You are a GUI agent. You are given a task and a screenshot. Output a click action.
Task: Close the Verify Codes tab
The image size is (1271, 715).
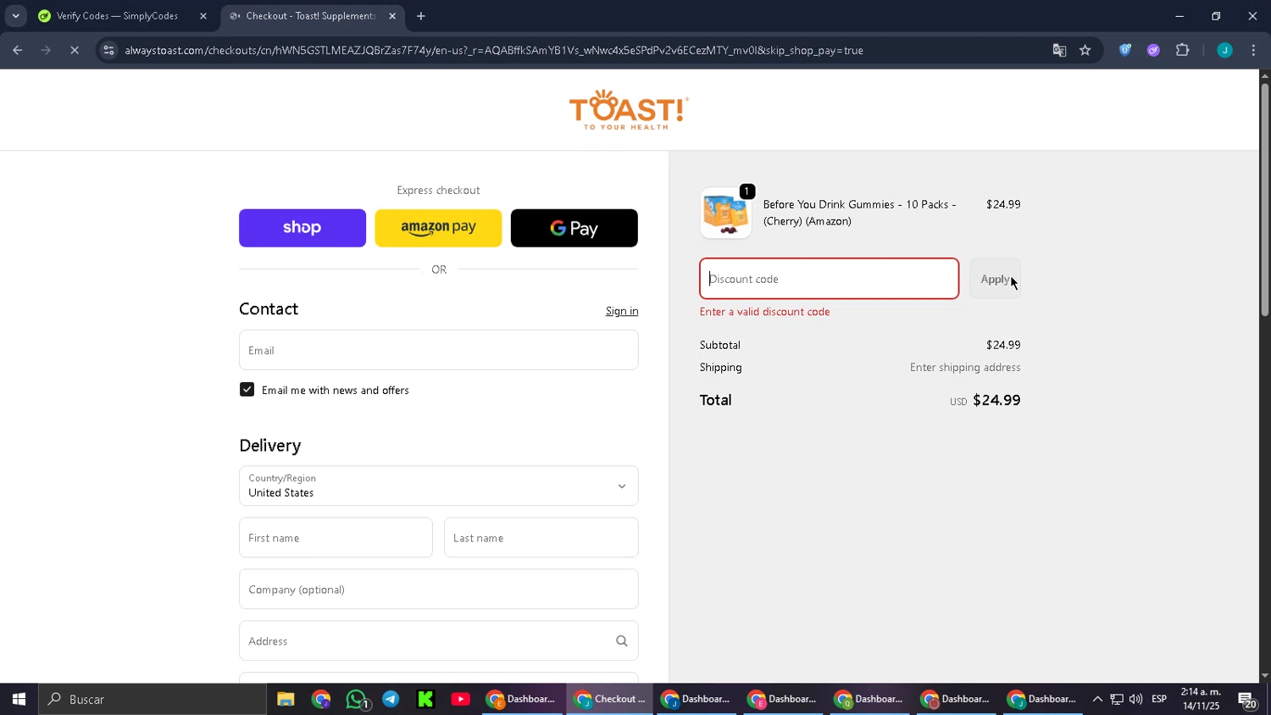pyautogui.click(x=203, y=16)
